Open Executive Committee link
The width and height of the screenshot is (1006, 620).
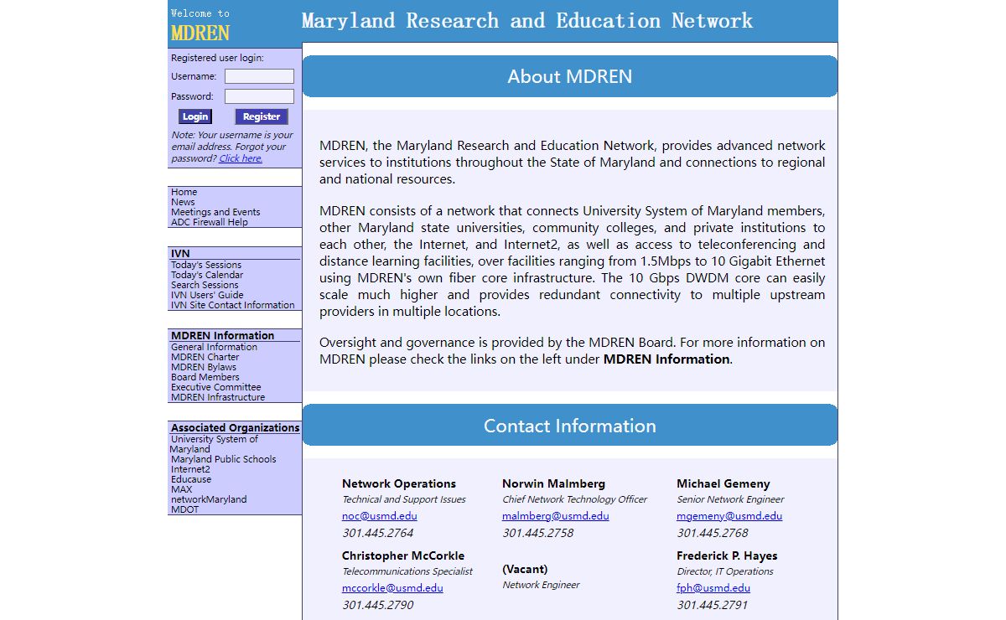tap(216, 387)
